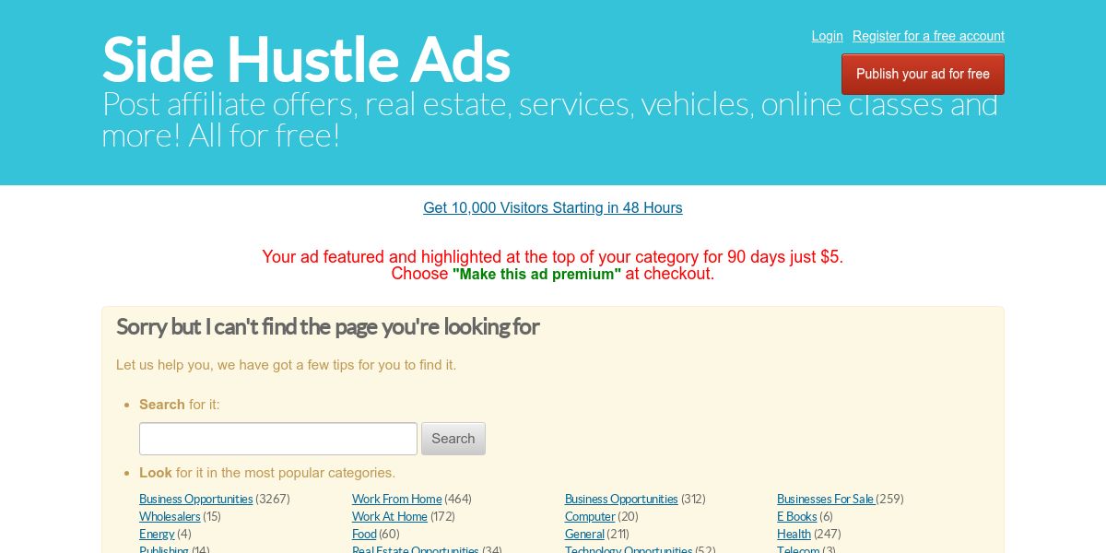
Task: Open Business Opportunities category with 312 ads
Action: [621, 499]
